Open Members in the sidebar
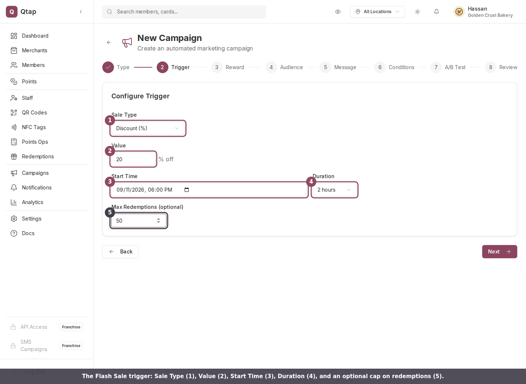 point(46,65)
